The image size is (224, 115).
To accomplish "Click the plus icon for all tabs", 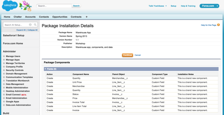I will 87,17.
